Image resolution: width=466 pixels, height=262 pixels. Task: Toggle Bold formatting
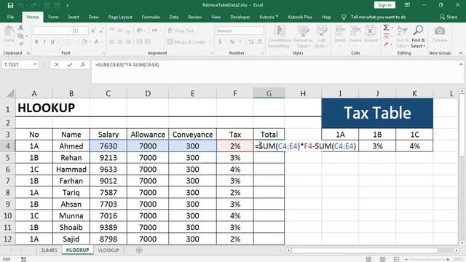(x=36, y=42)
